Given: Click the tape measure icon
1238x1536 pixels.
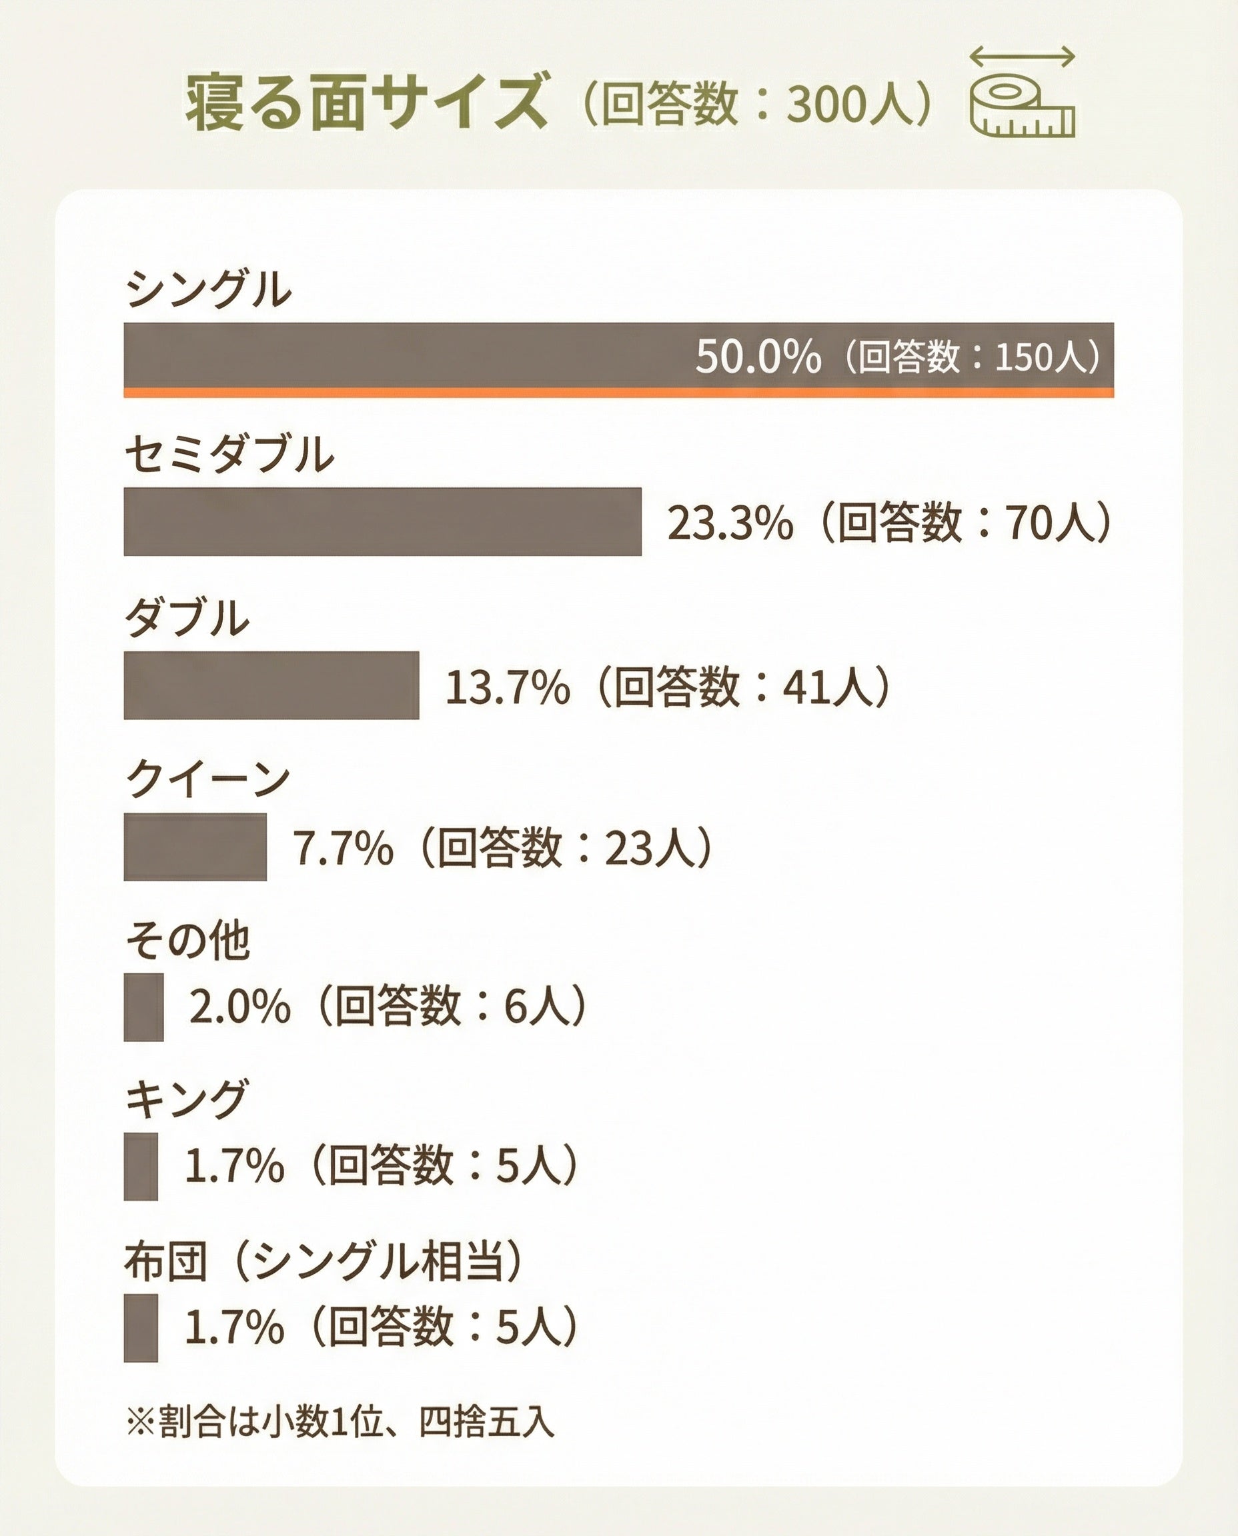Looking at the screenshot, I should click(x=1022, y=109).
